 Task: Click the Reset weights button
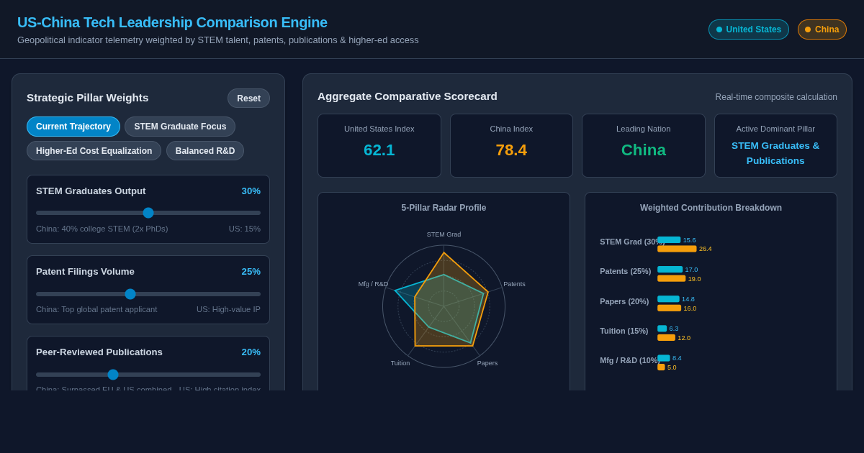click(x=248, y=99)
